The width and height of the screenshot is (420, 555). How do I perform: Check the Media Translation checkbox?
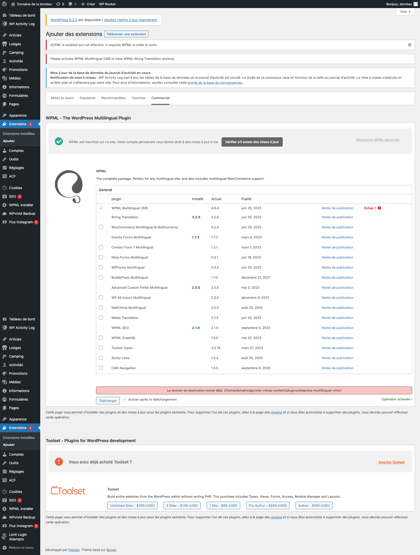tap(101, 318)
